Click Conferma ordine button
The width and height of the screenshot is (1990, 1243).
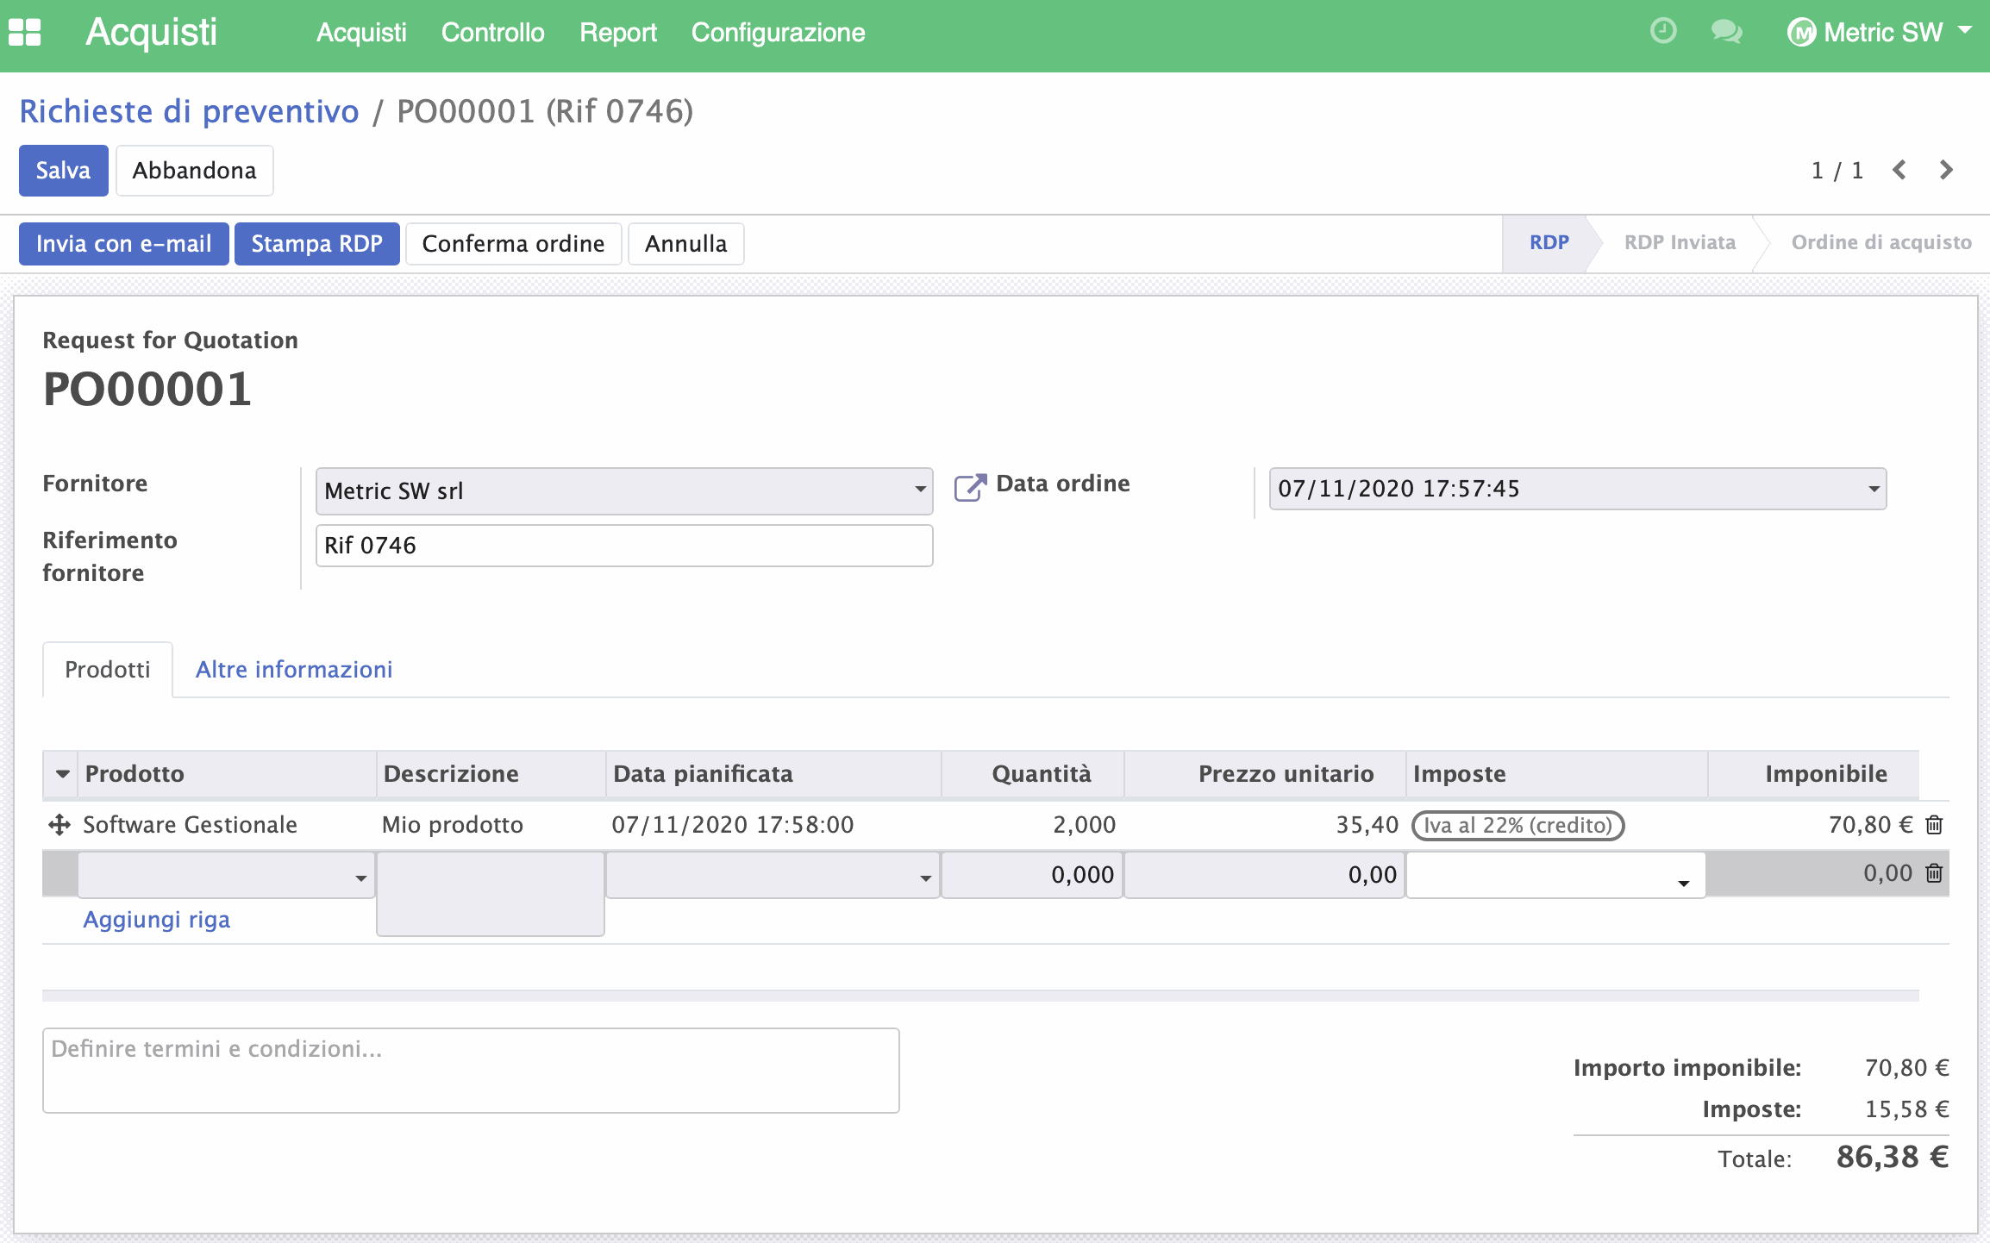(513, 244)
